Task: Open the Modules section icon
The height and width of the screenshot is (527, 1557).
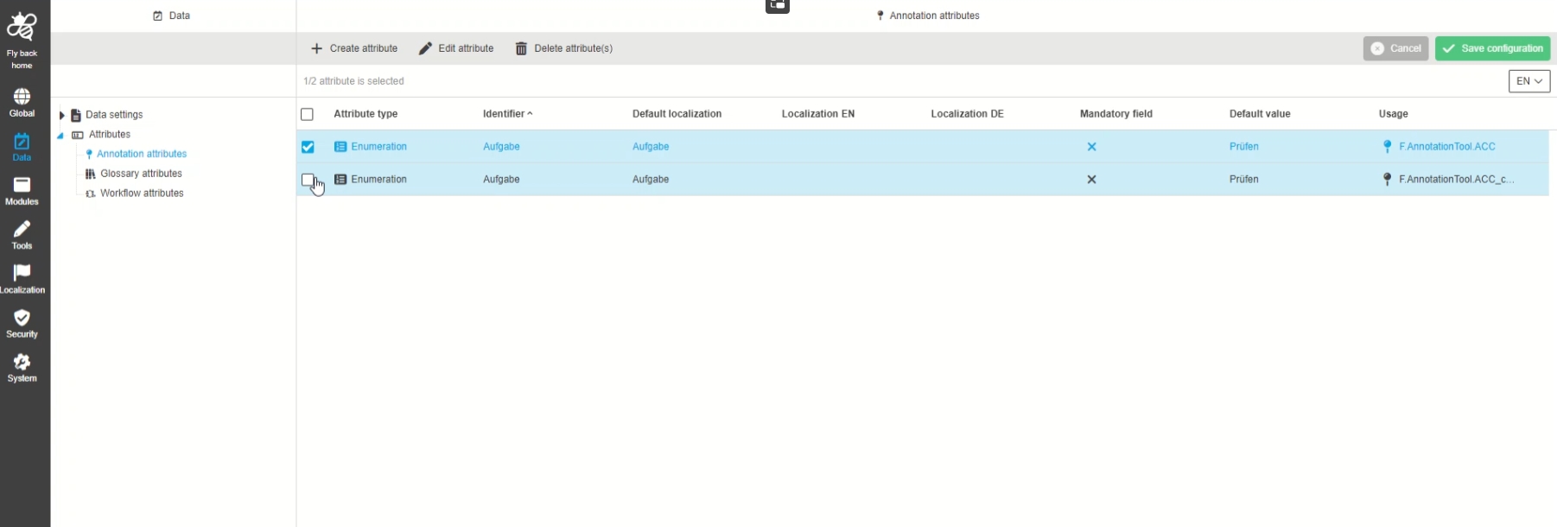Action: click(x=22, y=185)
